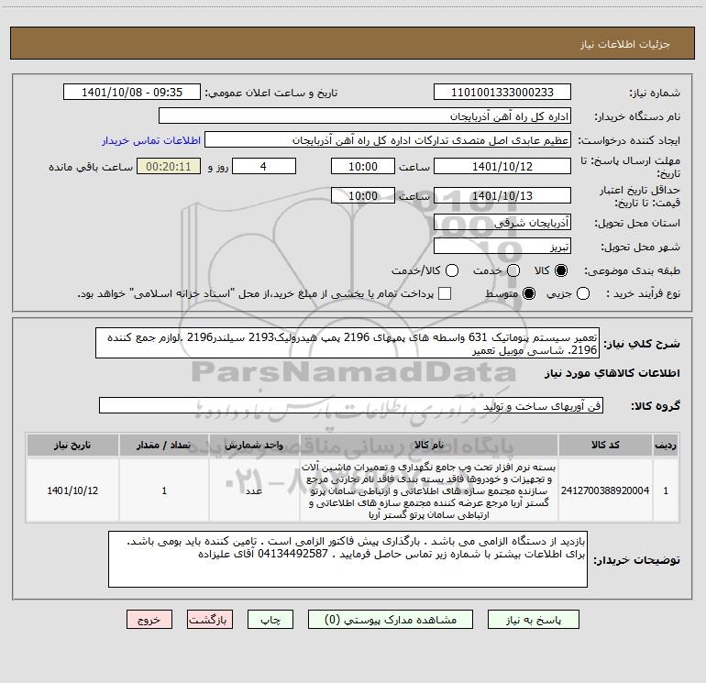This screenshot has width=706, height=683.
Task: Click remaining time countdown 00:20:11
Action: 169,166
